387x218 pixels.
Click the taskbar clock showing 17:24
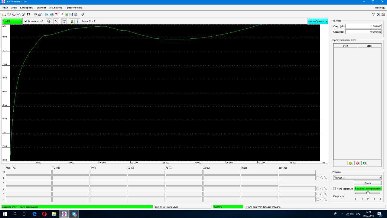368,214
